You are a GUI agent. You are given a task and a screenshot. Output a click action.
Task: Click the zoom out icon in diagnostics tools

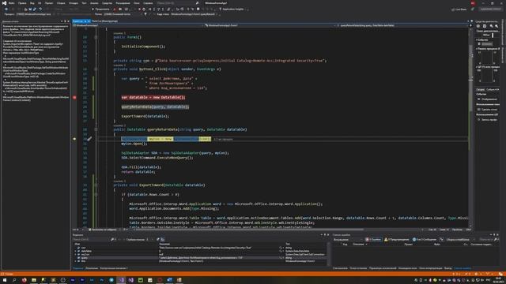[497, 26]
